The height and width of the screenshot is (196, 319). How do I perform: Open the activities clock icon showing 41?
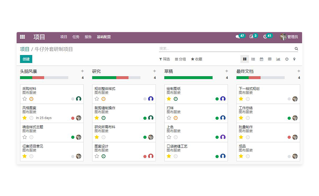click(265, 37)
